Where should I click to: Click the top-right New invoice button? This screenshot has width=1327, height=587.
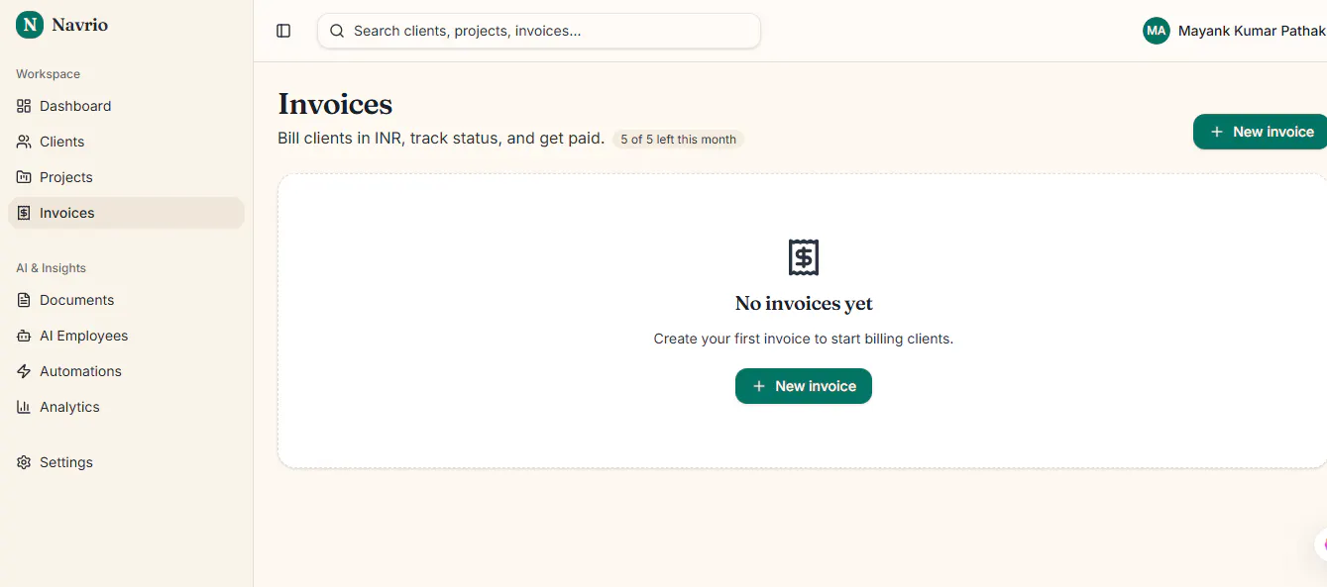1261,132
